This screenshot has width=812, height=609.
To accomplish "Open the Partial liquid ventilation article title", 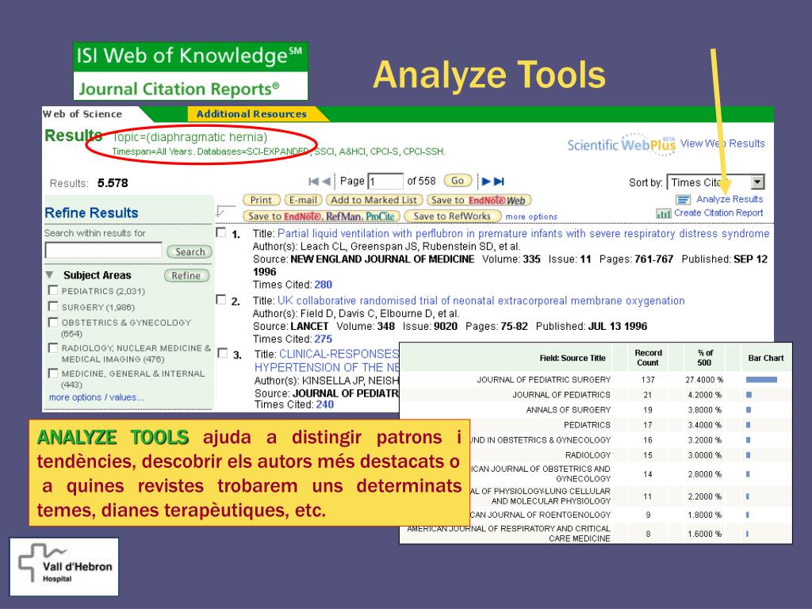I will point(523,234).
